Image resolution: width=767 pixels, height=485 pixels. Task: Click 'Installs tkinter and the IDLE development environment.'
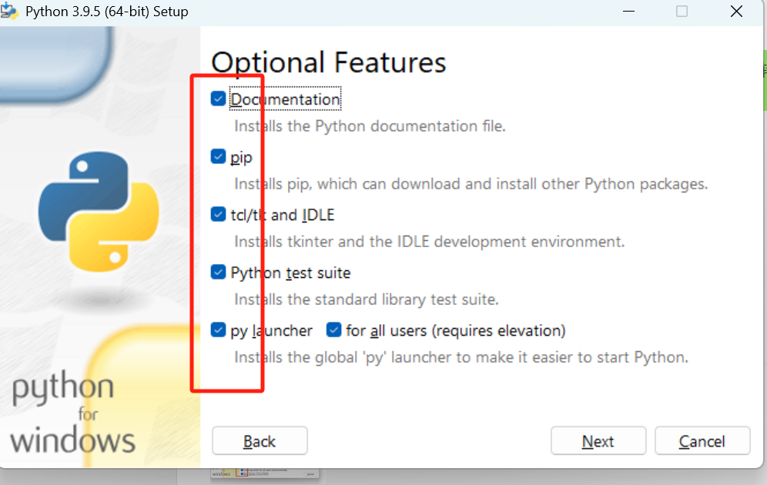click(x=430, y=242)
